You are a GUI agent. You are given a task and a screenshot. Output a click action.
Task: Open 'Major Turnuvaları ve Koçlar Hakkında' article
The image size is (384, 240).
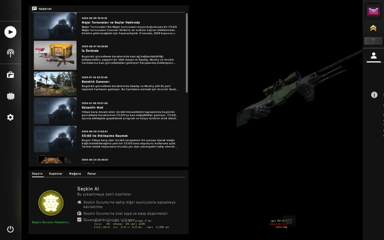[111, 23]
